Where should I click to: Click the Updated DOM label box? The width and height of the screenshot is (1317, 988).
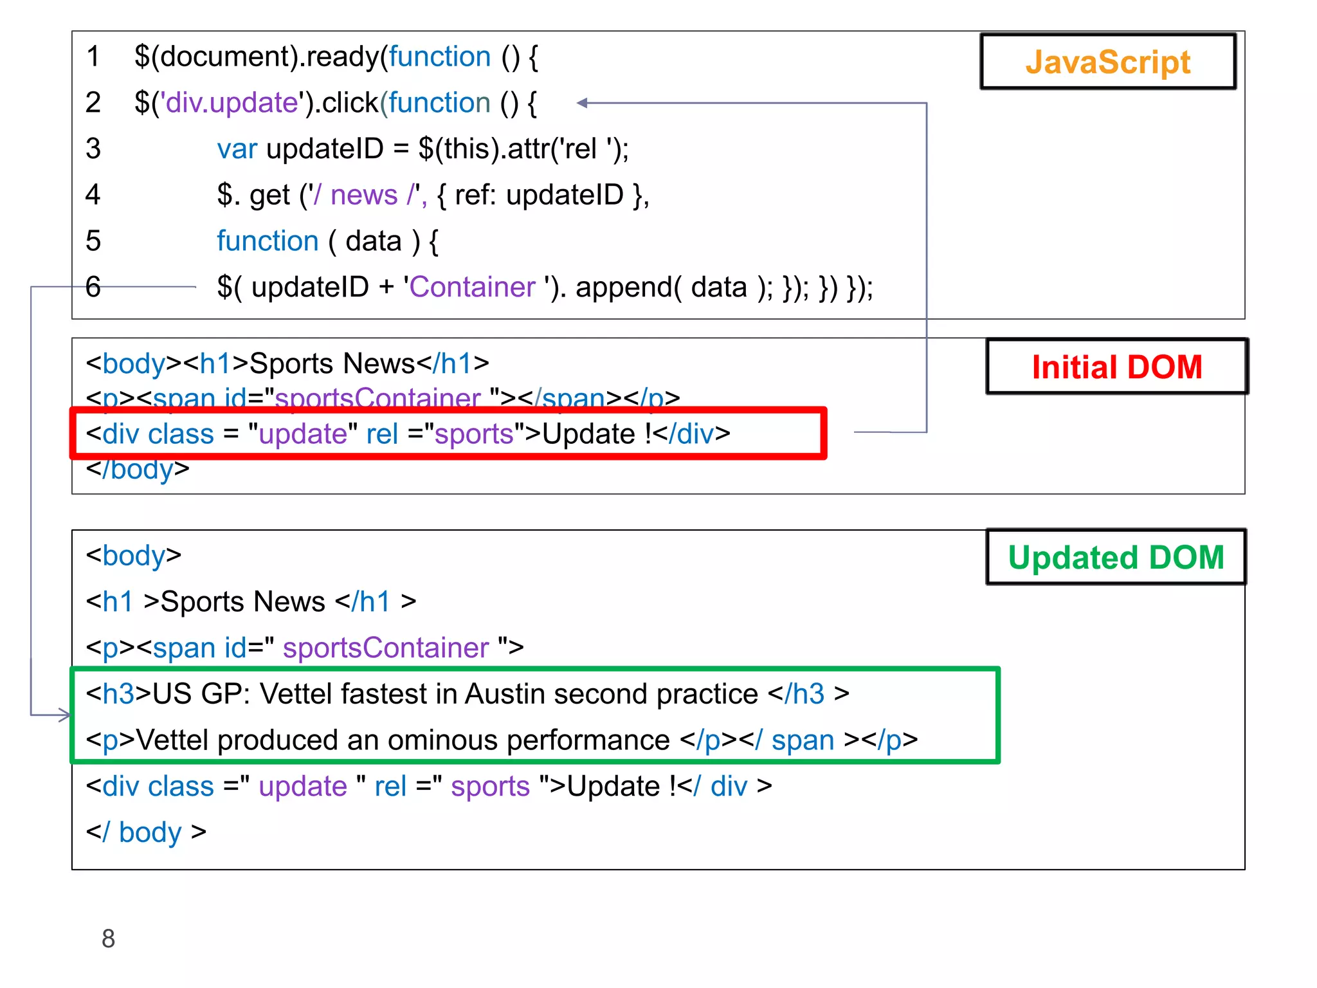[x=1116, y=557]
